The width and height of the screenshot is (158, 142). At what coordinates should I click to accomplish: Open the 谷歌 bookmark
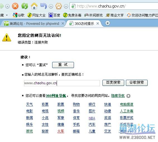click(18, 15)
